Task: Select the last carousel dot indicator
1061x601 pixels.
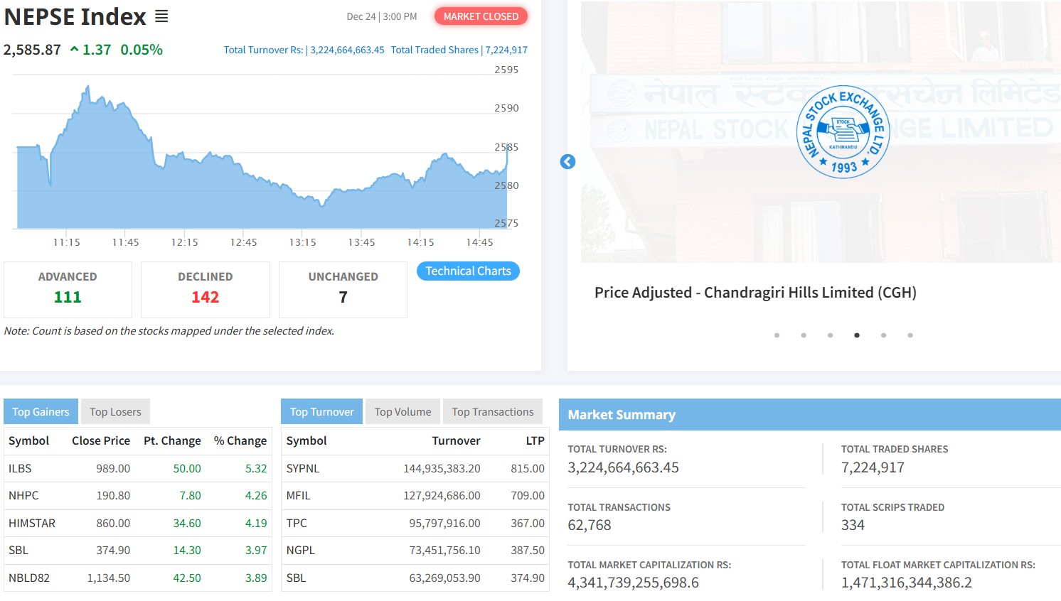Action: coord(910,335)
